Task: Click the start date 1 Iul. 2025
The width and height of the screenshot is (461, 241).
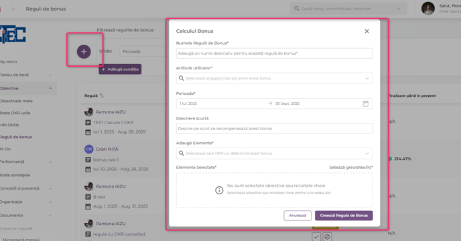Action: tap(188, 103)
